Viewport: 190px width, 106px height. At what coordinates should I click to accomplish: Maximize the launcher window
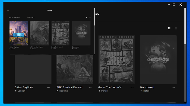point(174,5)
